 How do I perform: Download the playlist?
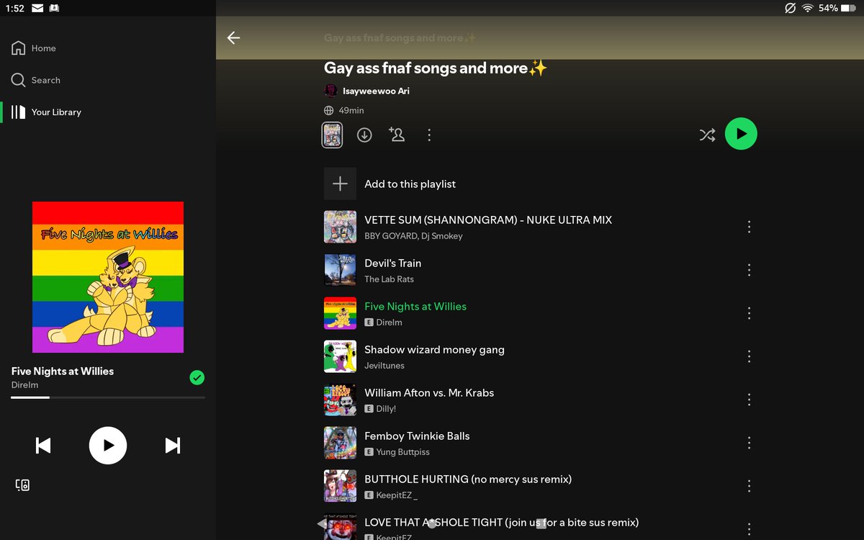tap(364, 135)
